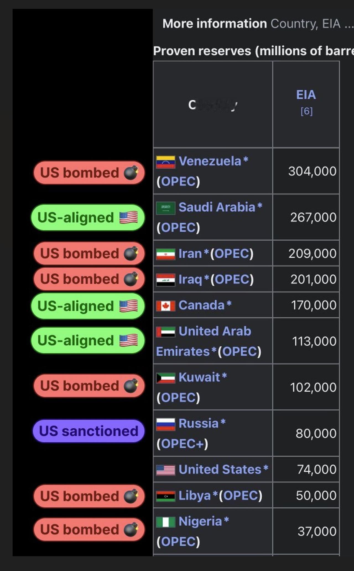This screenshot has height=571, width=354.
Task: Click the United States flag in table
Action: coord(165,470)
